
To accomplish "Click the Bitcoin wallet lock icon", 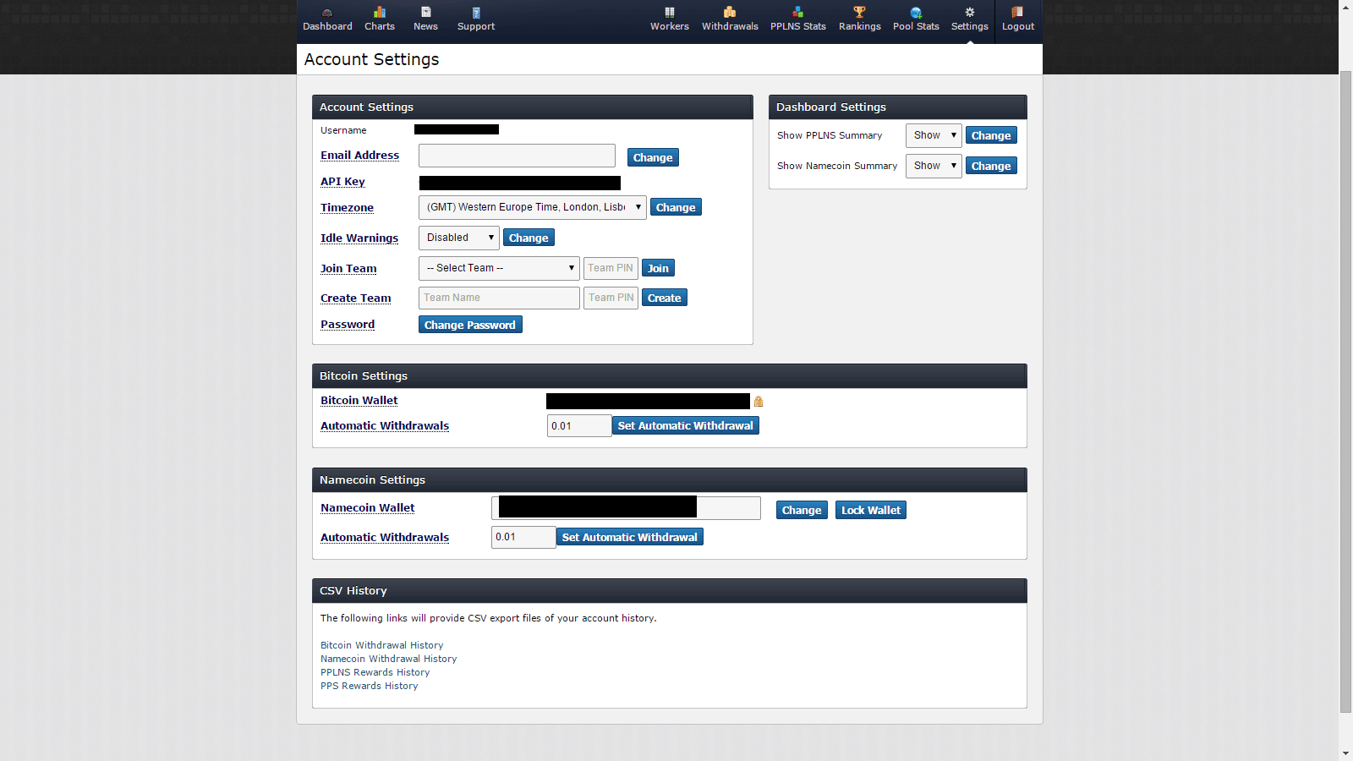I will (759, 402).
